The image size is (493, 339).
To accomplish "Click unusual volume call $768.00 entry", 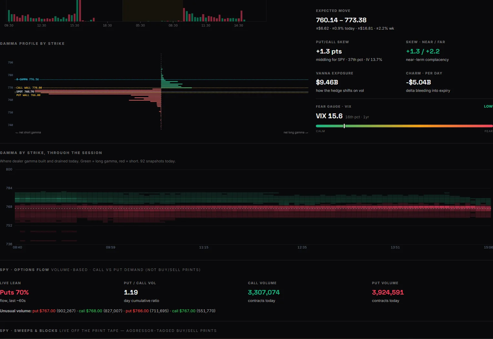I will [101, 311].
